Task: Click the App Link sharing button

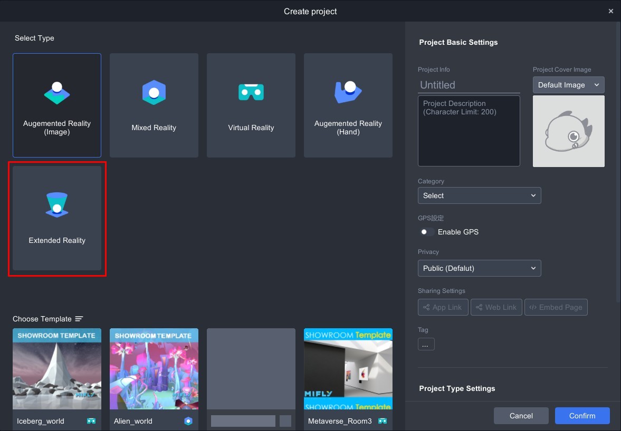Action: 443,307
